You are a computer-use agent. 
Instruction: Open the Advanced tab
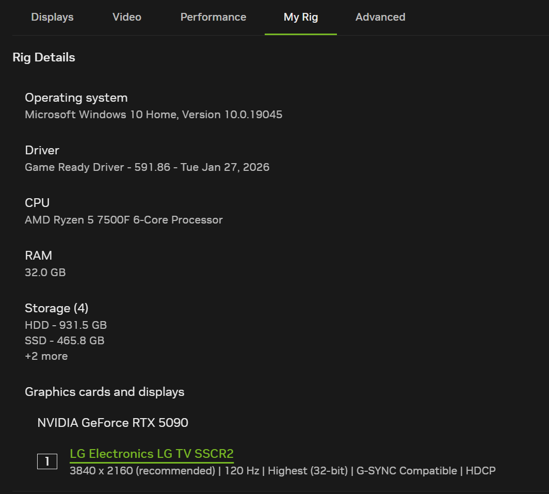click(x=380, y=17)
